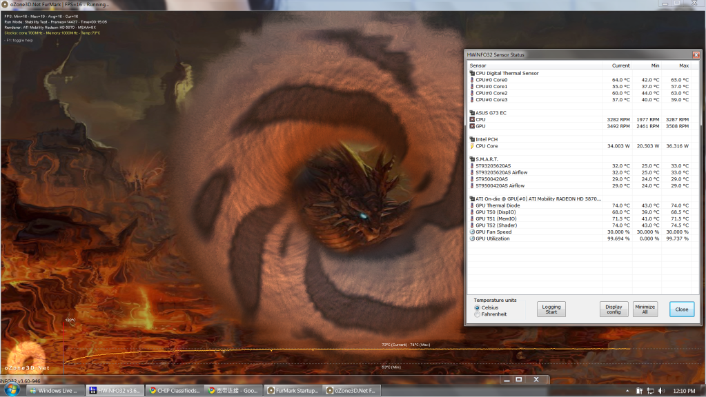Image resolution: width=706 pixels, height=397 pixels.
Task: Click the Close button in Sensor Status
Action: (682, 309)
